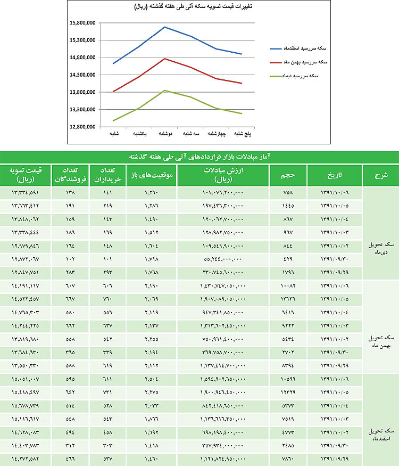Click the "تاریخ" column header
Screen dimensions: 399x466
coord(335,175)
